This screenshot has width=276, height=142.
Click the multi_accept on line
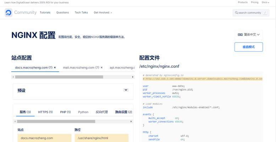(164, 118)
